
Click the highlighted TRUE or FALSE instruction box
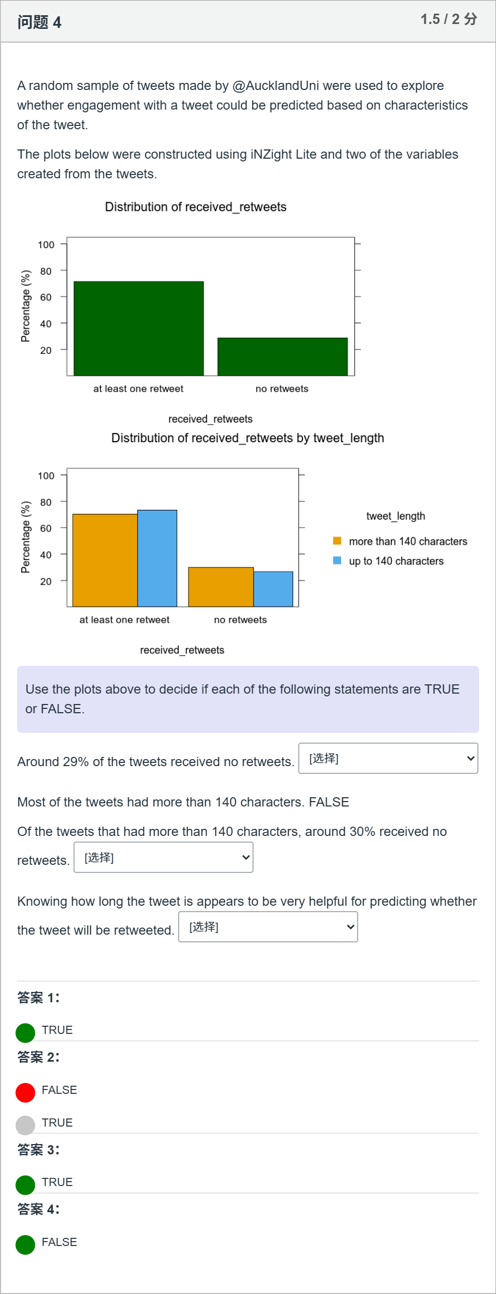(248, 699)
